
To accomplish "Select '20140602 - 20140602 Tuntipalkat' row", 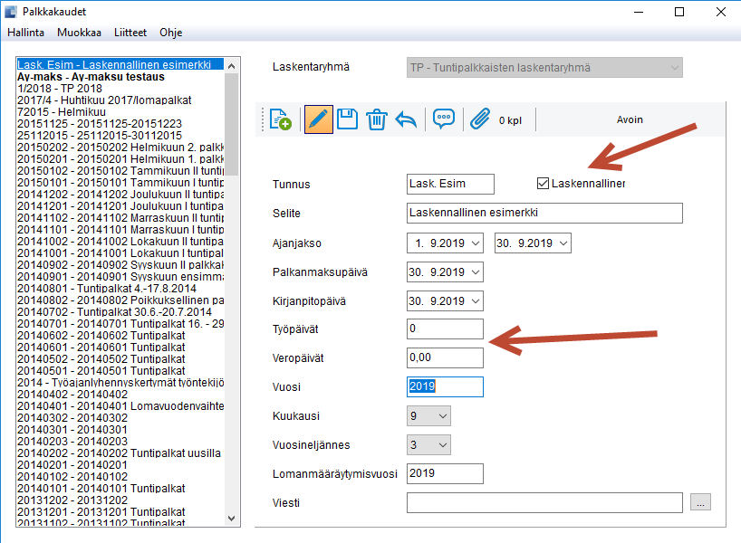I will pos(120,336).
